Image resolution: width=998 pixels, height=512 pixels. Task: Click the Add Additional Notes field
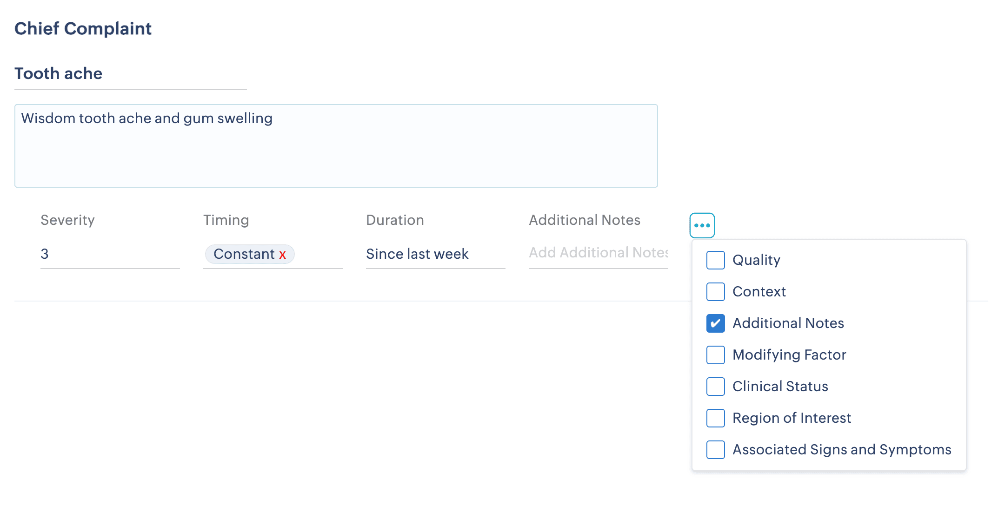point(598,253)
